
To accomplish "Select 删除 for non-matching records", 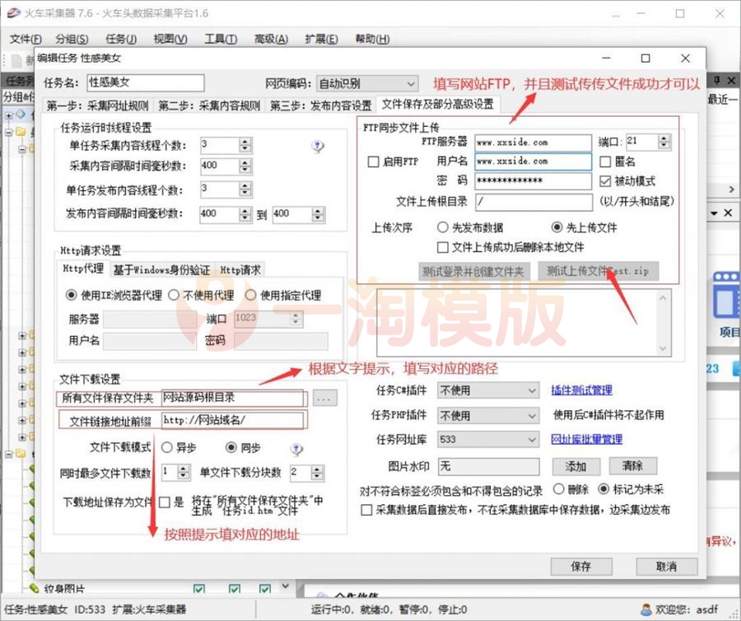I will coord(558,489).
